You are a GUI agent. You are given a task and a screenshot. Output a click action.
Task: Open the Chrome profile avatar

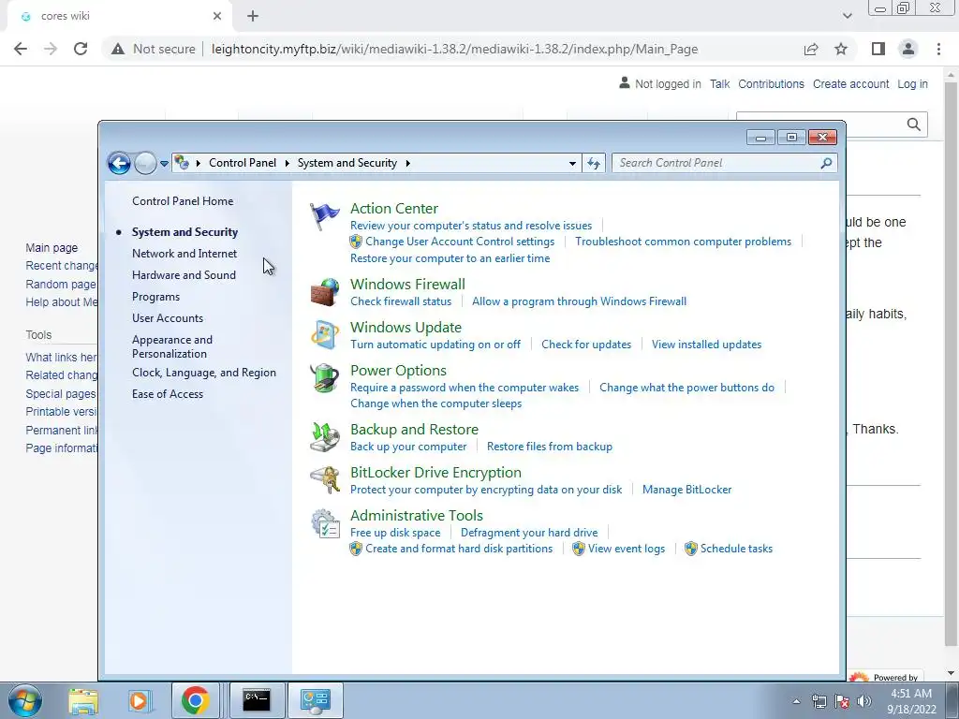(908, 49)
